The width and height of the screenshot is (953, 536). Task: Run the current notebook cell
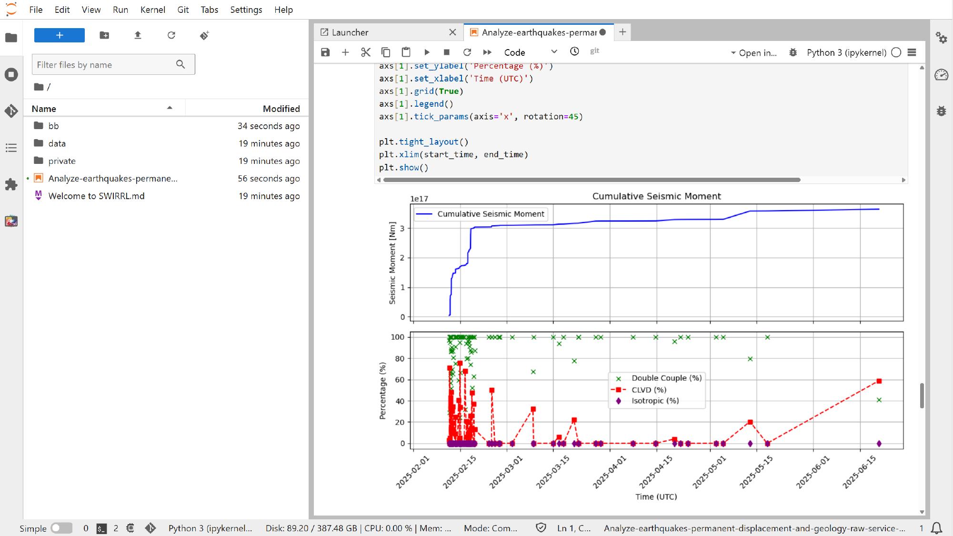427,52
